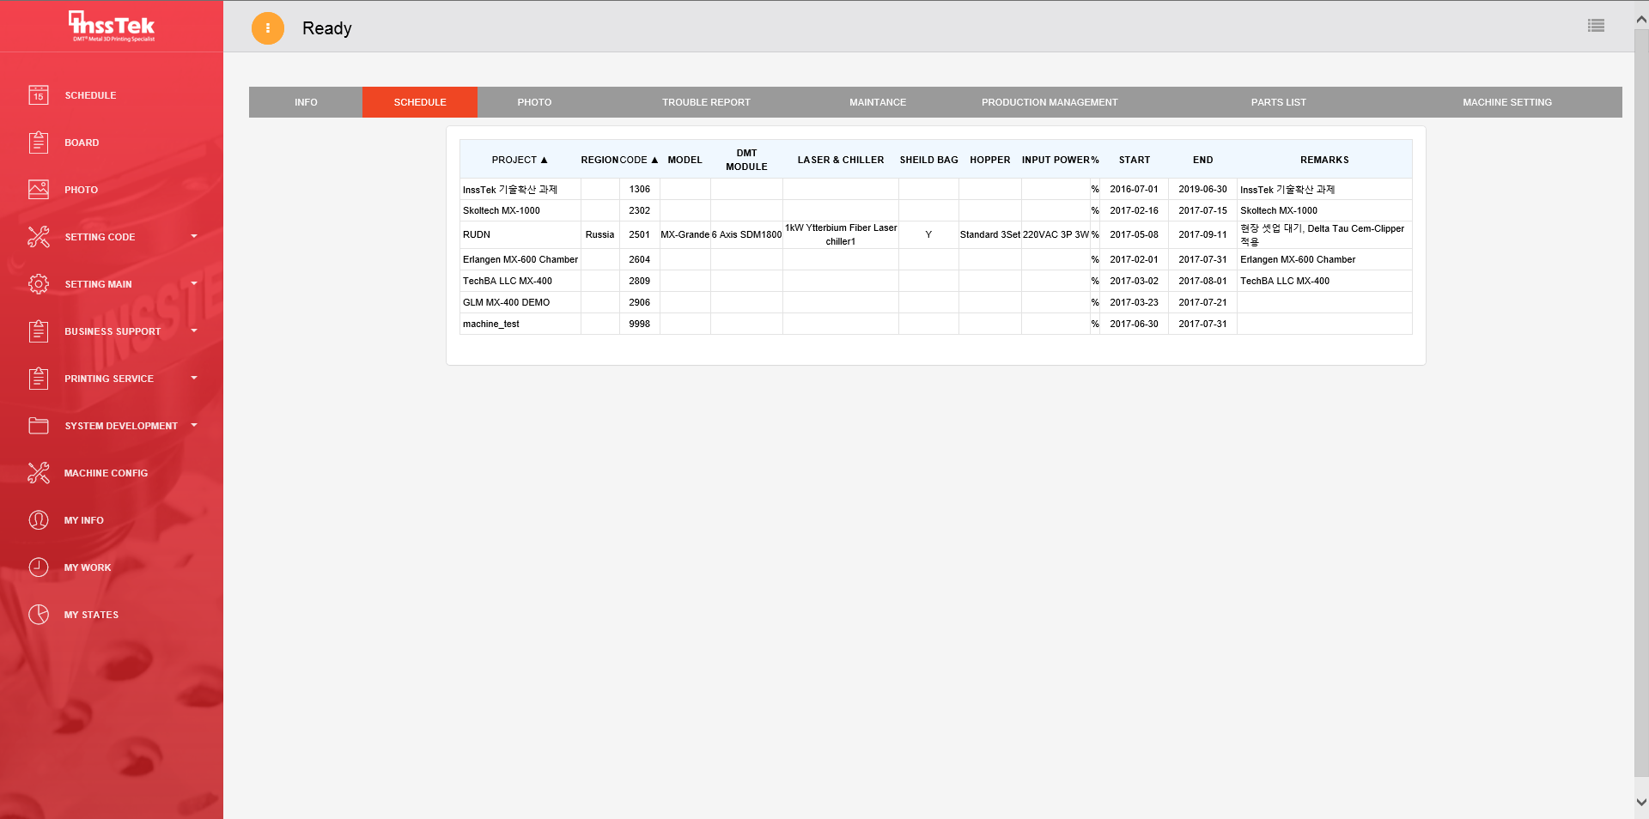
Task: Click the My Work clock icon
Action: (39, 567)
